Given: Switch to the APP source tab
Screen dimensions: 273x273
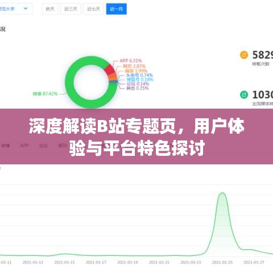Looking at the screenshot, I should (24, 146).
